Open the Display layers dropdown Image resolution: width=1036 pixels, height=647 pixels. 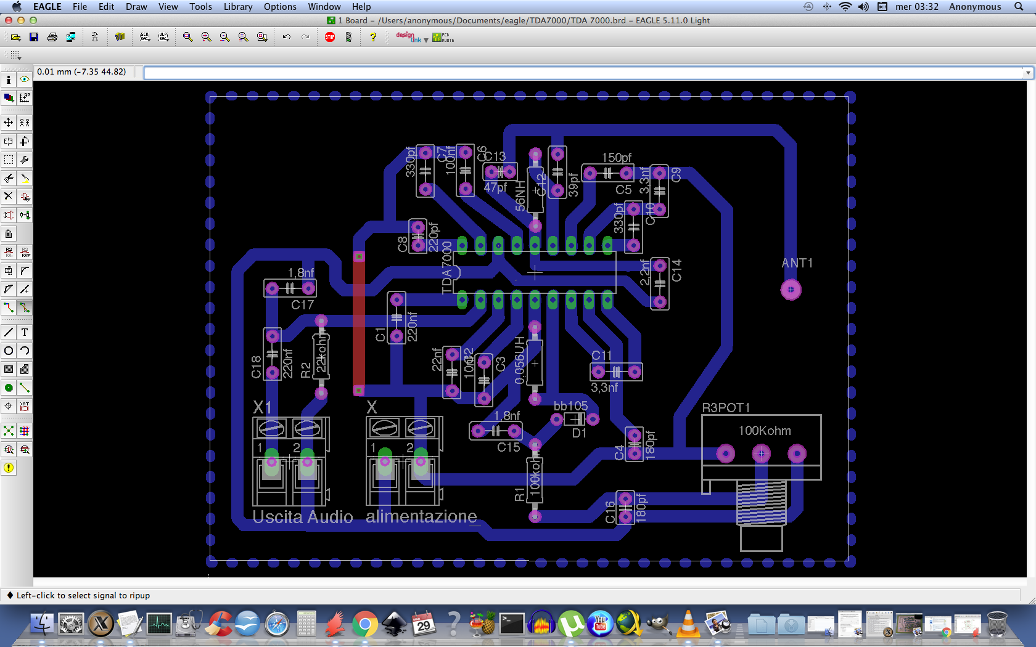(9, 98)
